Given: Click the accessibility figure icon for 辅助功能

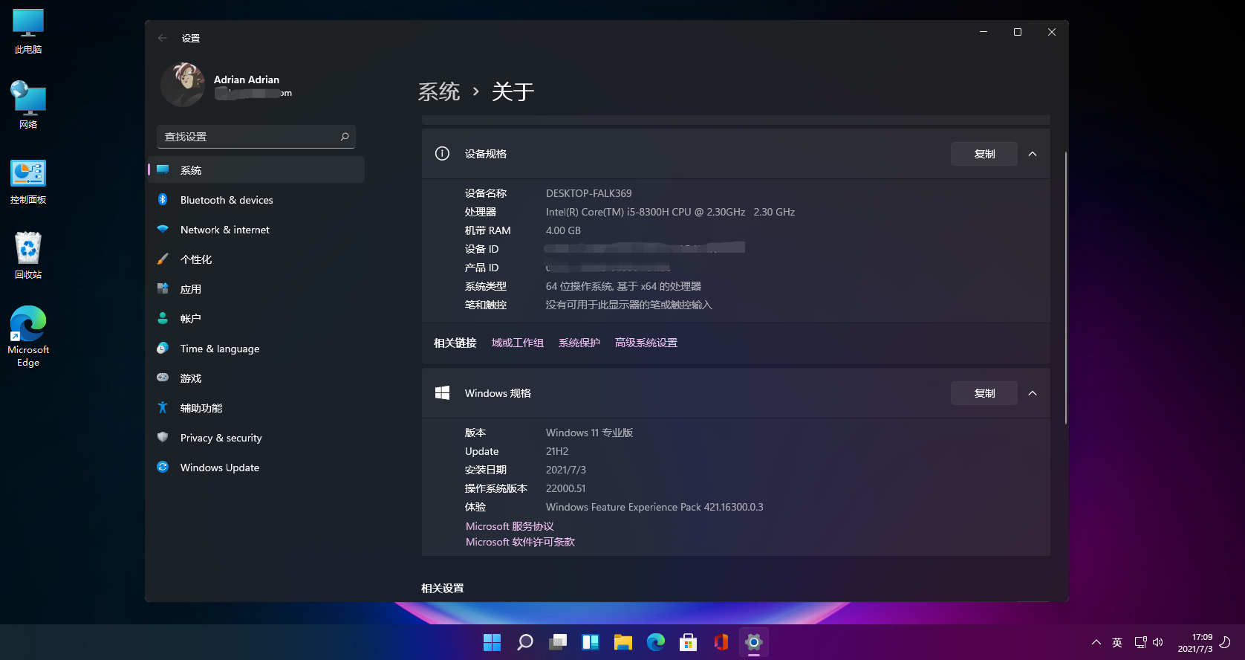Looking at the screenshot, I should 163,407.
